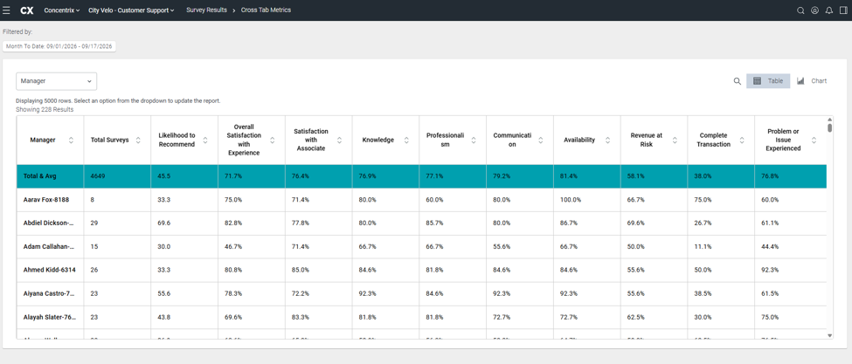Switch to Table view

[x=768, y=81]
